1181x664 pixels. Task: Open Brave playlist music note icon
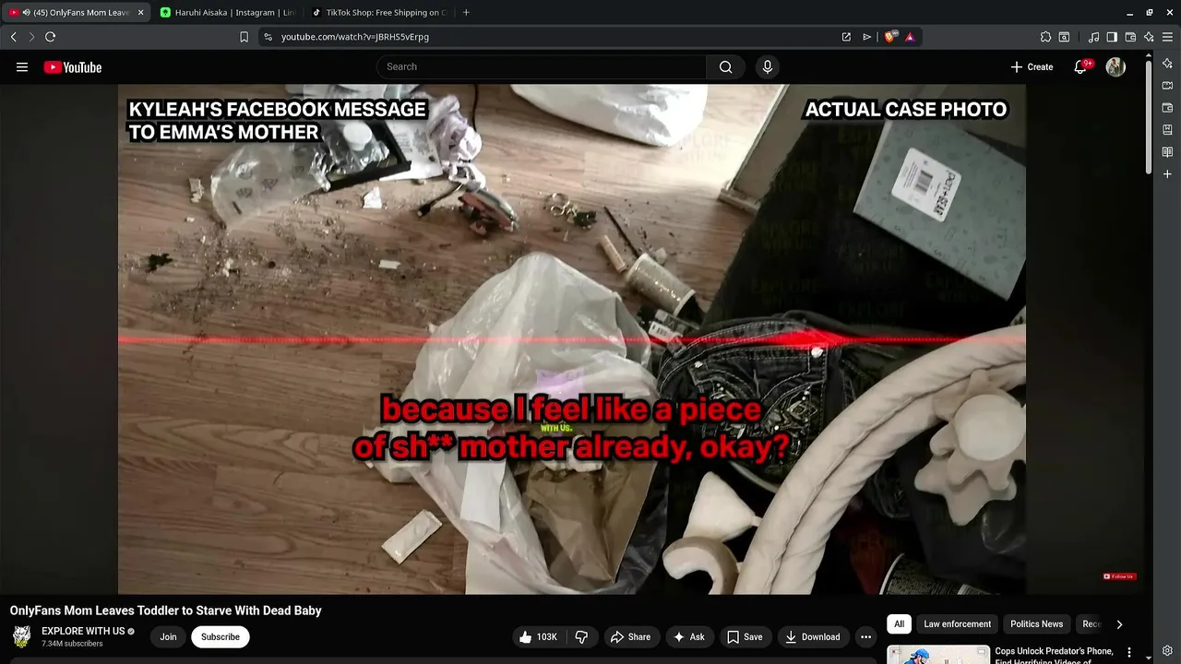point(1093,37)
